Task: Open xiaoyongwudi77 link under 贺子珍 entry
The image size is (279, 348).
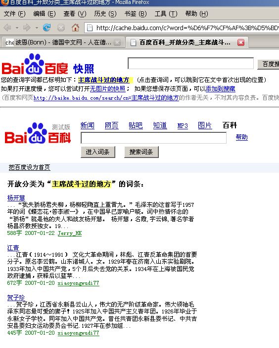Action: (x=78, y=333)
